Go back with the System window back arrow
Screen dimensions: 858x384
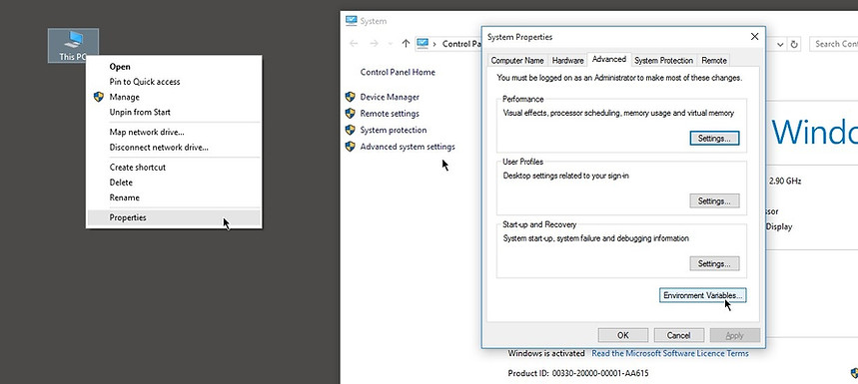pos(354,44)
